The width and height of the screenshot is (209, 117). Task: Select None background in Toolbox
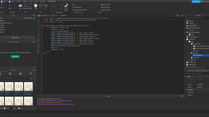pyautogui.click(x=21, y=108)
